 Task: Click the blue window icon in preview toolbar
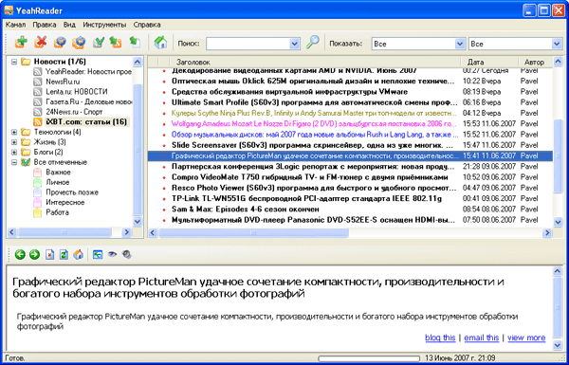[98, 255]
